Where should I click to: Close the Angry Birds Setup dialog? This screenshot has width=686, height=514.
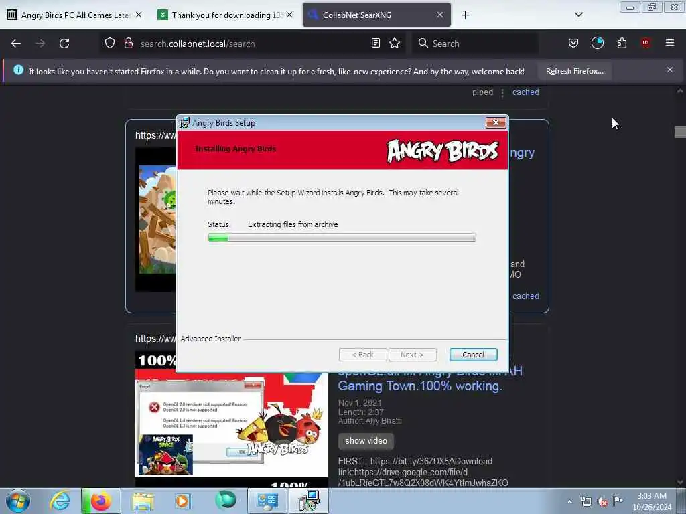click(496, 123)
